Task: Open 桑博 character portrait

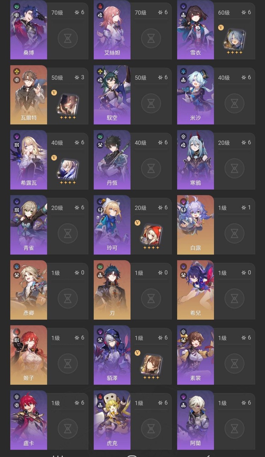Action: coord(29,30)
